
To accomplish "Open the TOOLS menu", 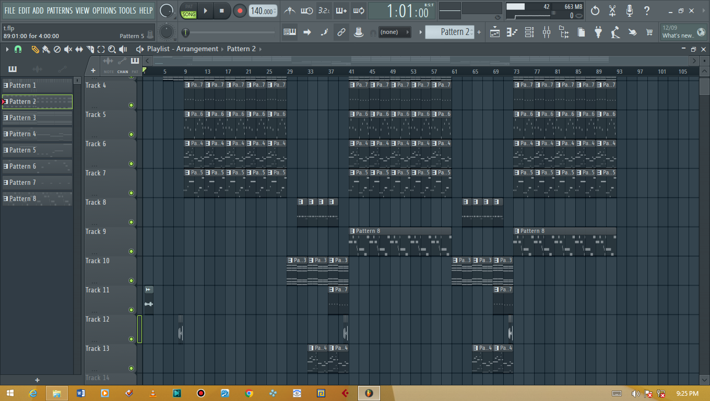I will 127,10.
